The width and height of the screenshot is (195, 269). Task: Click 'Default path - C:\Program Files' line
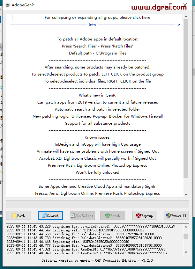[97, 53]
